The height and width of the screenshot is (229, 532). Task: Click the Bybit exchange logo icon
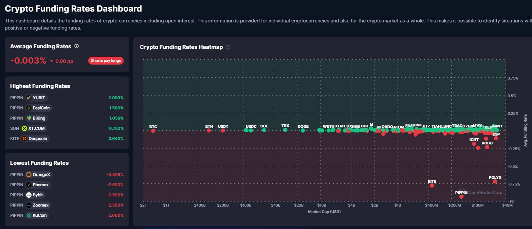click(29, 195)
